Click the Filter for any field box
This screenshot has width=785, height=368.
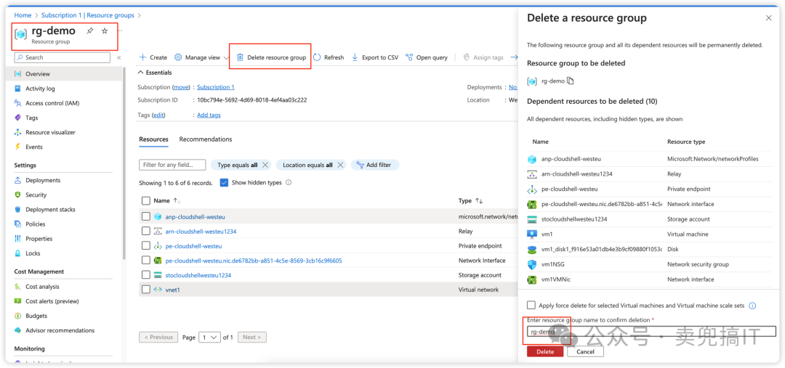(x=172, y=165)
